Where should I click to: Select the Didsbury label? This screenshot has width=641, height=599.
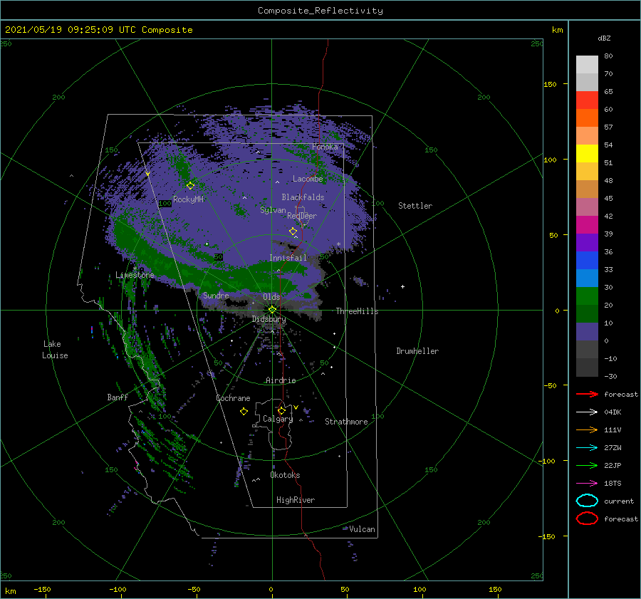(x=269, y=319)
